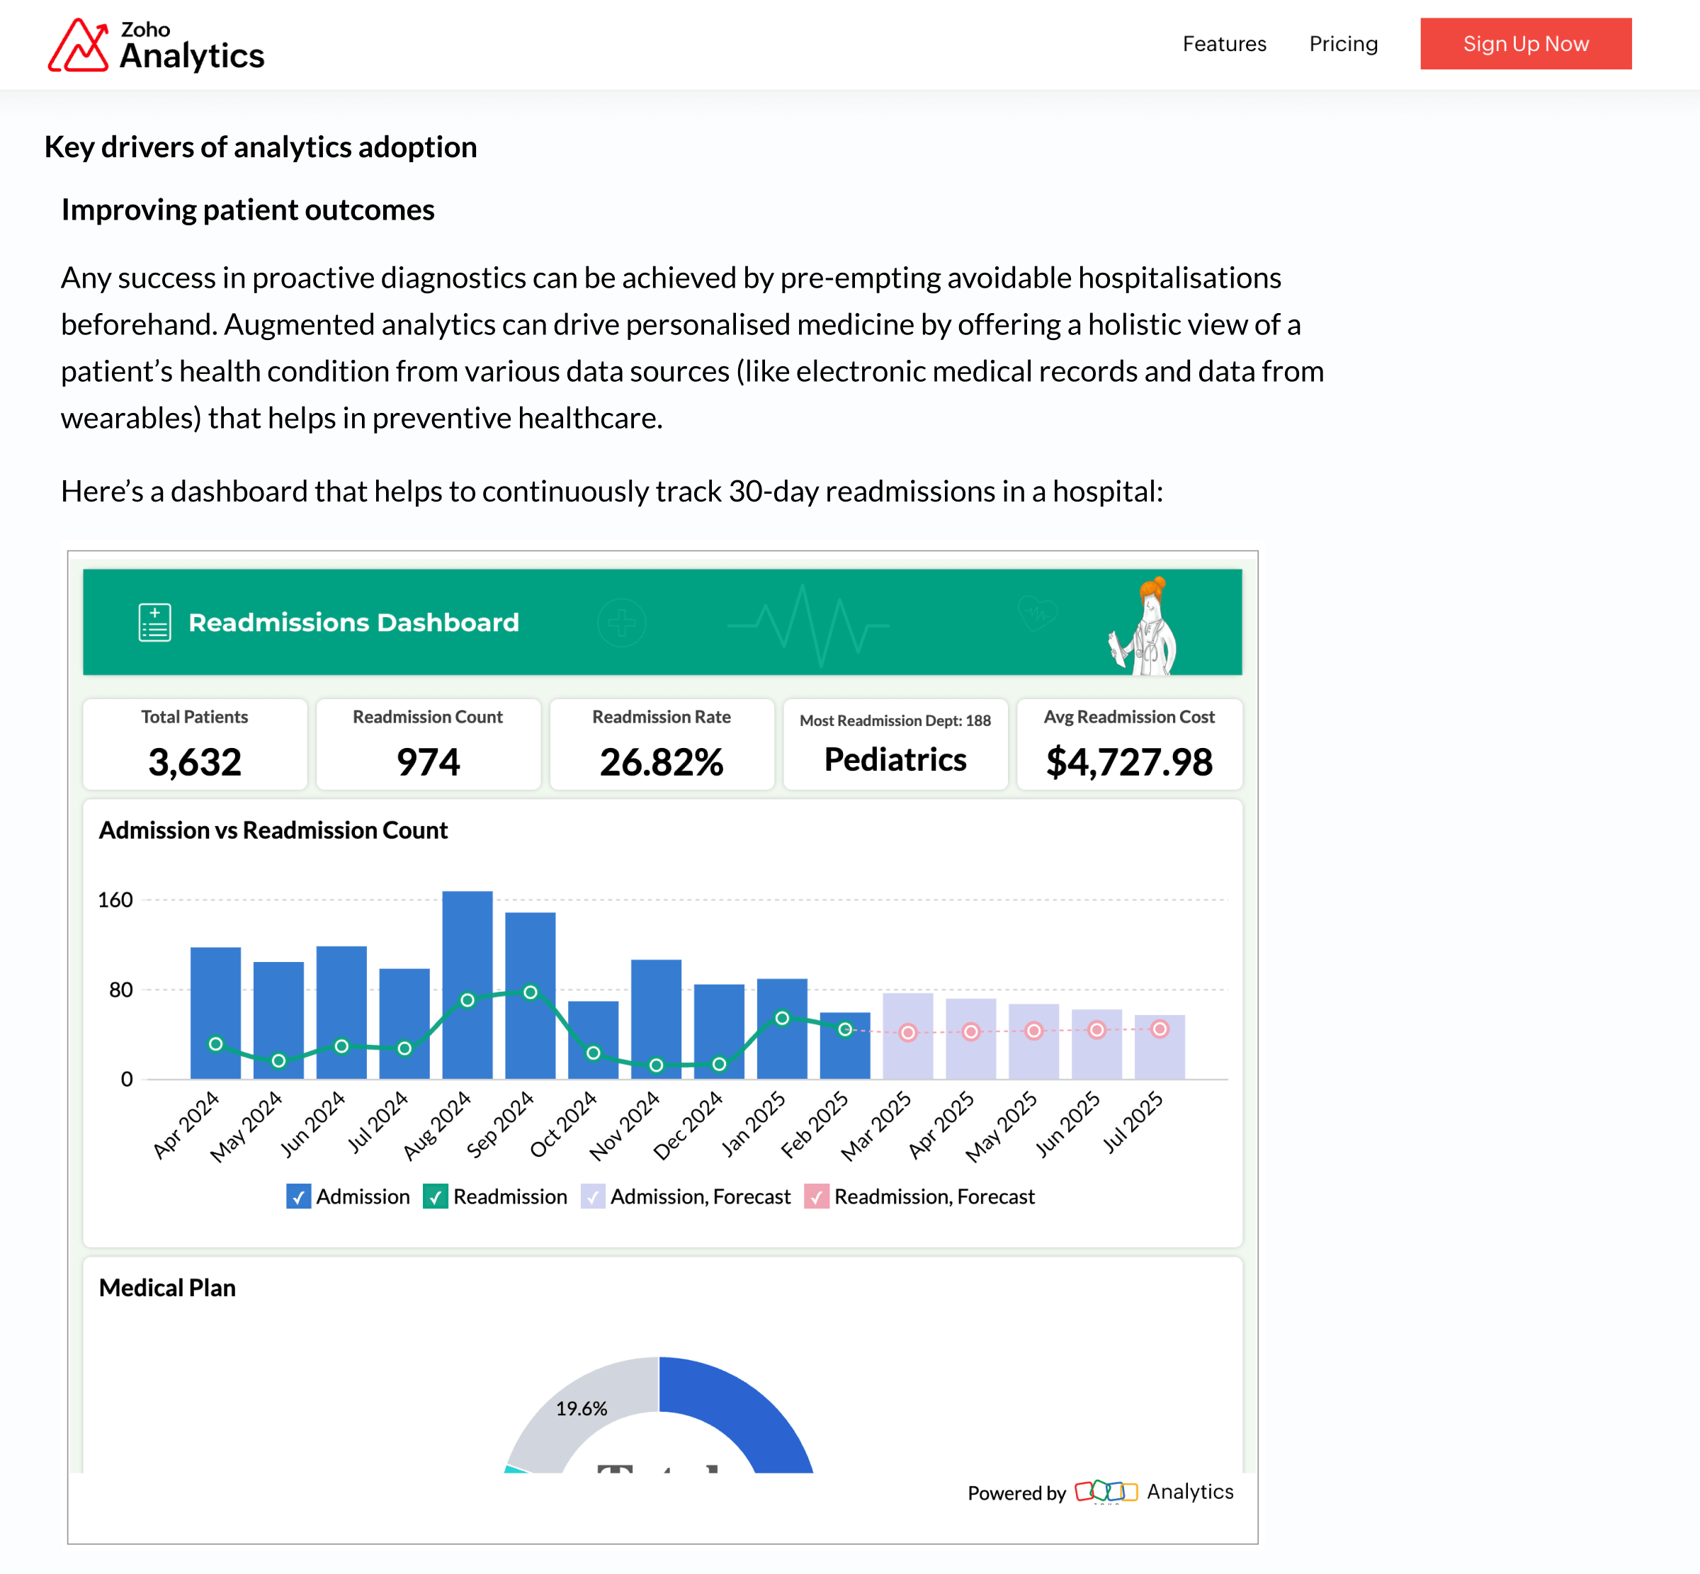
Task: Click the Sep 2024 readmission data point
Action: click(530, 992)
